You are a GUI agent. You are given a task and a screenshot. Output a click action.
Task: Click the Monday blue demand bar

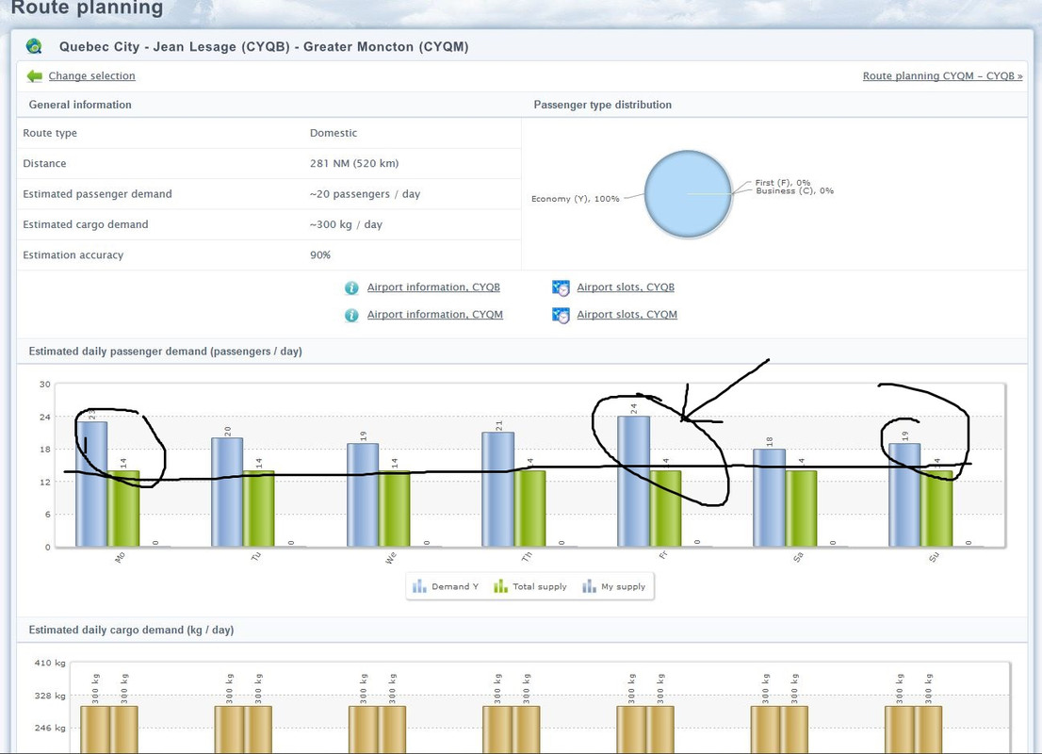coord(91,484)
